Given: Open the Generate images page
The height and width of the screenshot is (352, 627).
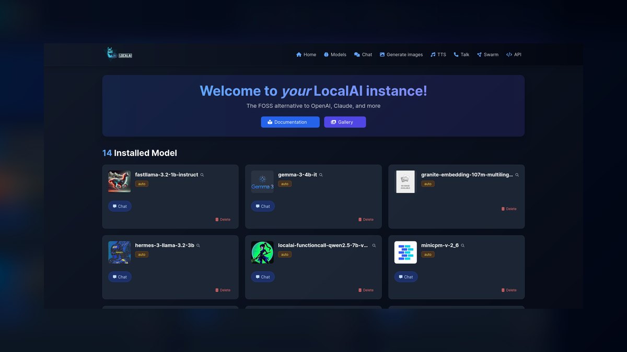Looking at the screenshot, I should point(401,55).
